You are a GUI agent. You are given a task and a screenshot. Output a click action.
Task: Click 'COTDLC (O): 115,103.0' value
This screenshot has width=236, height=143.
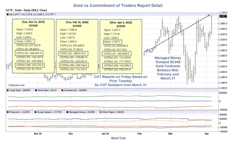pos(73,69)
